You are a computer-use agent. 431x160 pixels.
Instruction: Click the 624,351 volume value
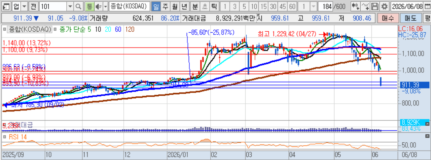tap(143, 18)
